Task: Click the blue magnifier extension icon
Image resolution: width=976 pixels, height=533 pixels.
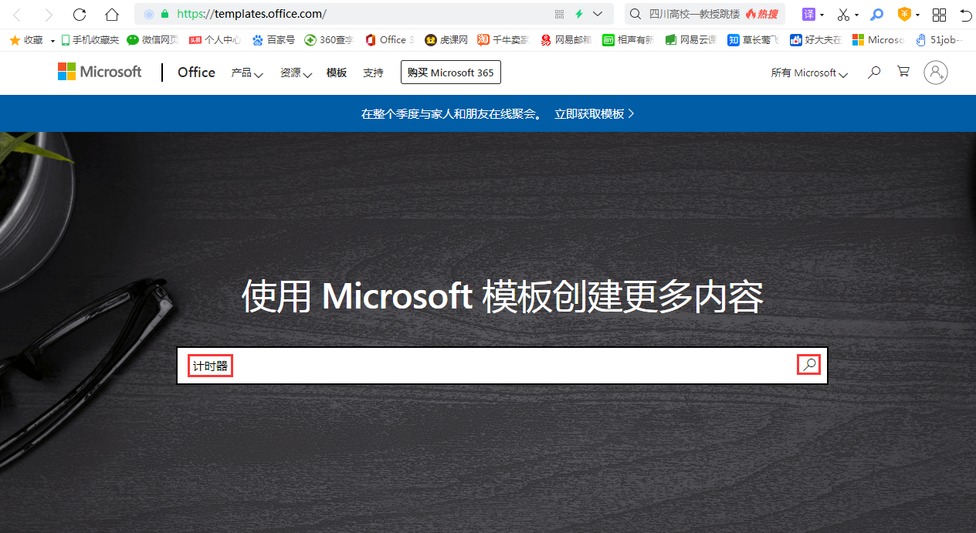Action: coord(876,15)
